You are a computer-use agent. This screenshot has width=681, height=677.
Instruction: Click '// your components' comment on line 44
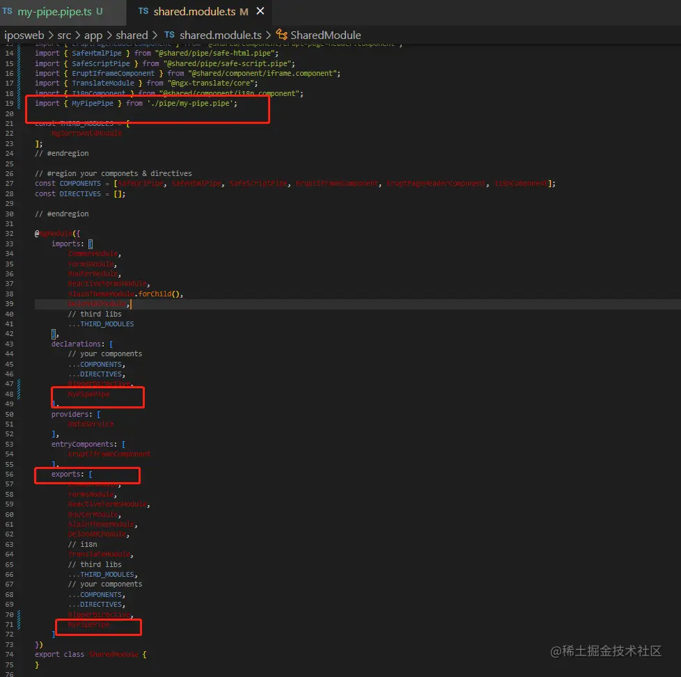click(x=105, y=353)
